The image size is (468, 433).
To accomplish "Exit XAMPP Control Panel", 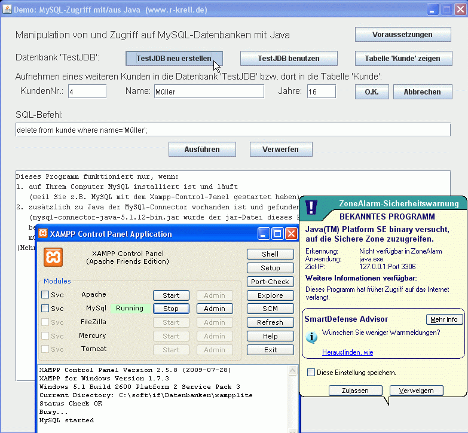I will click(270, 350).
